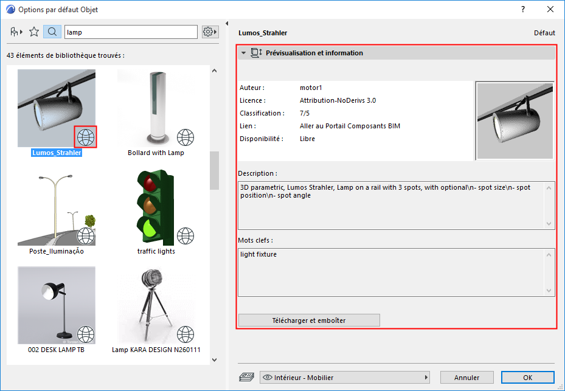Click the Prévisualisation et information panel icon
The image size is (565, 391).
pyautogui.click(x=256, y=53)
